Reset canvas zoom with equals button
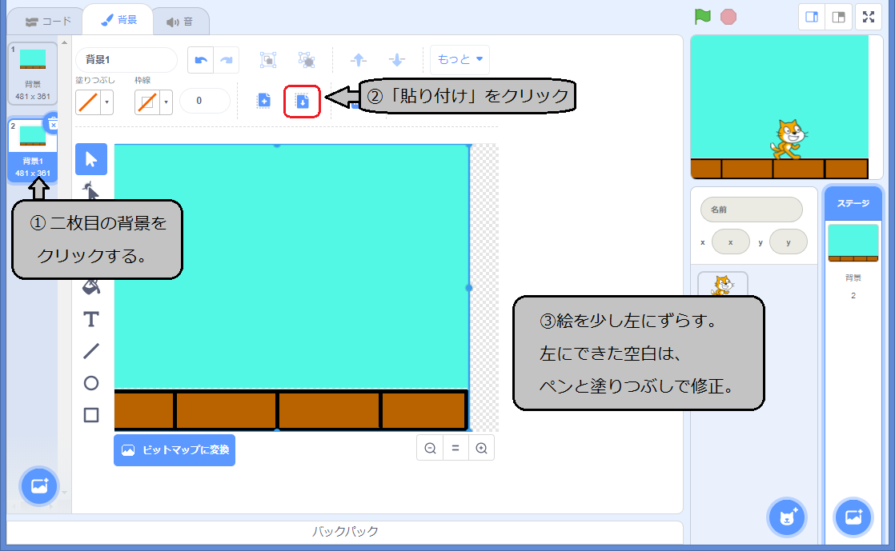The height and width of the screenshot is (551, 895). [x=456, y=449]
